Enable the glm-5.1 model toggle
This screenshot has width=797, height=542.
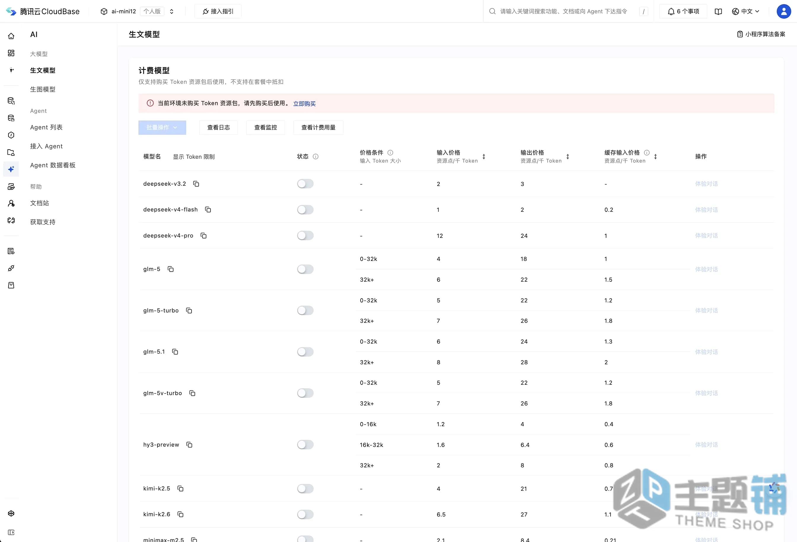click(305, 352)
